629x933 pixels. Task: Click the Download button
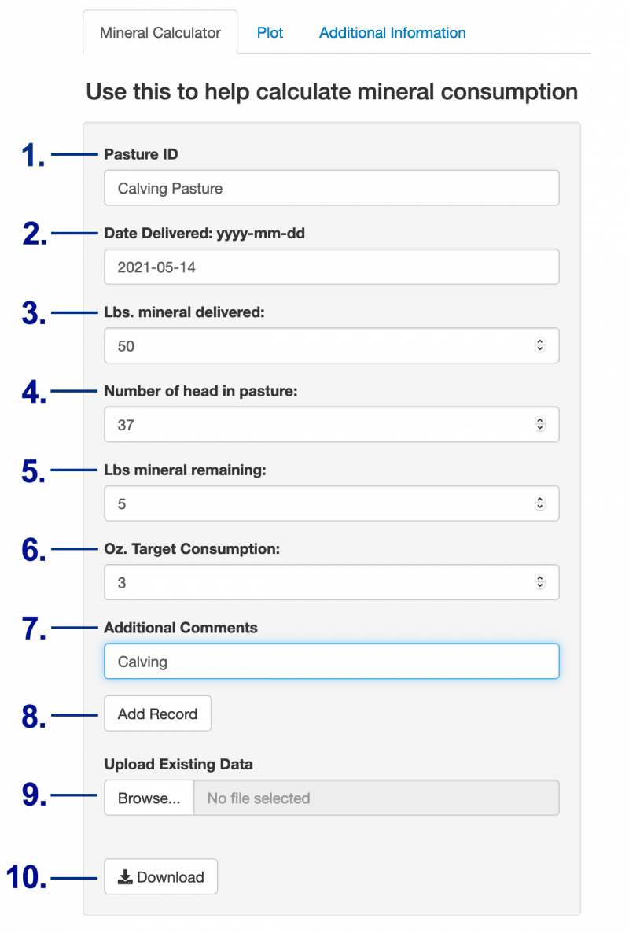coord(160,876)
